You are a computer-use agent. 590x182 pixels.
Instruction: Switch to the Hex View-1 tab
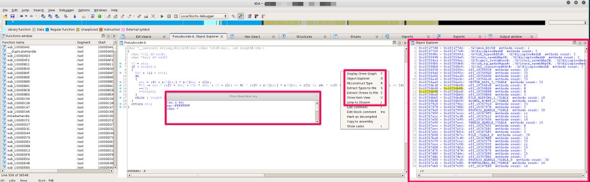click(252, 36)
